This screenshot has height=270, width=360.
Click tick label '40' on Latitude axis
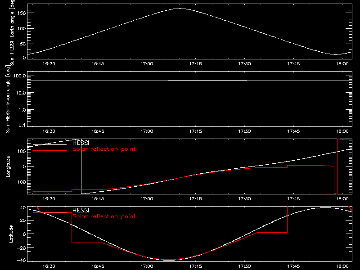tap(23, 208)
